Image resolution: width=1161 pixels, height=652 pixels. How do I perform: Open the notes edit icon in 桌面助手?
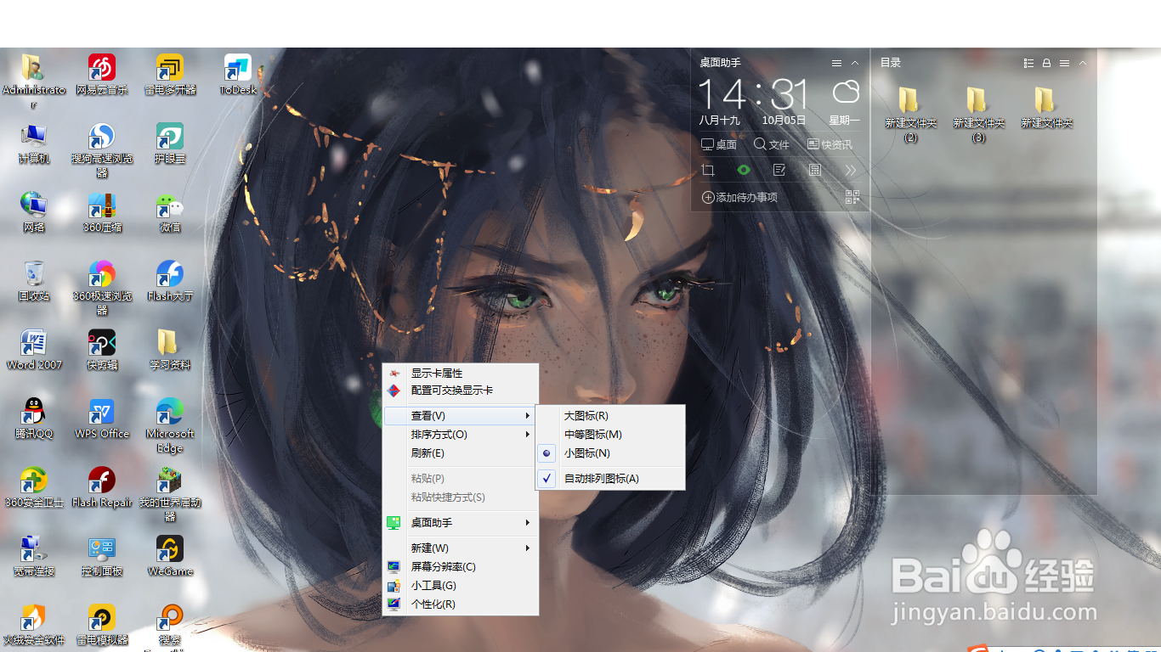point(779,171)
